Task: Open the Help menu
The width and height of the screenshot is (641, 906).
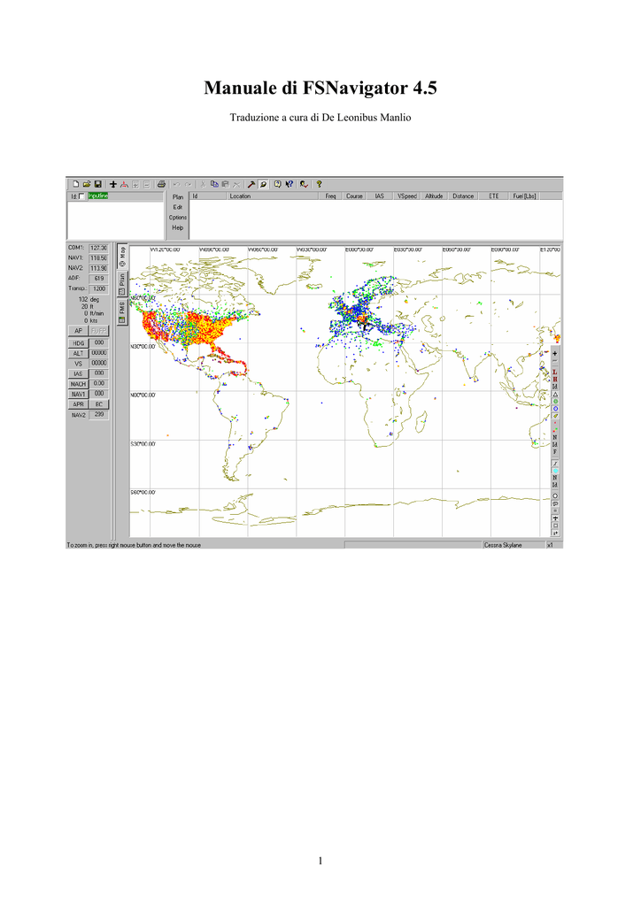Action: click(x=178, y=227)
